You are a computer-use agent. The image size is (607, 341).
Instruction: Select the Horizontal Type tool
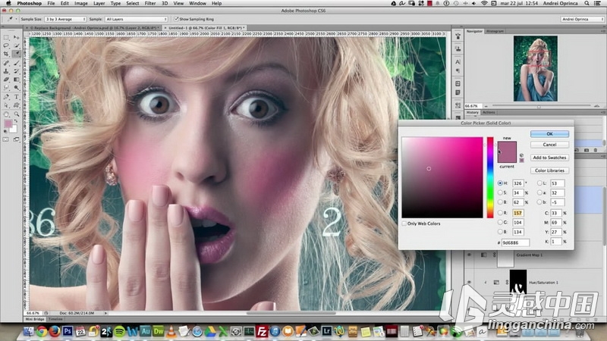click(16, 97)
